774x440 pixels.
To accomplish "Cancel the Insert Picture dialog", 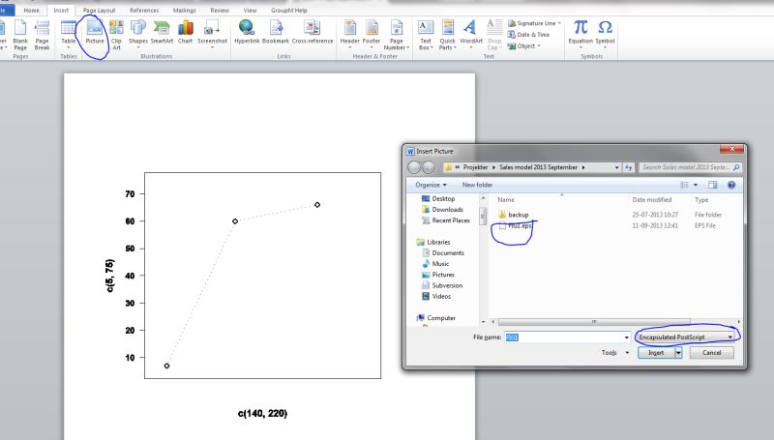I will tap(711, 353).
